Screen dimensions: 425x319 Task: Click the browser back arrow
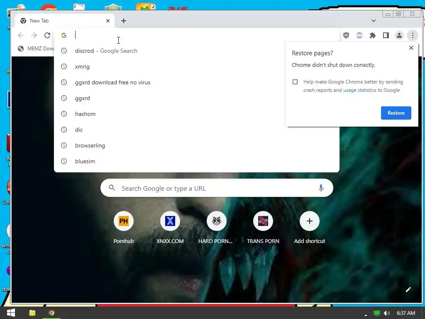[x=21, y=35]
